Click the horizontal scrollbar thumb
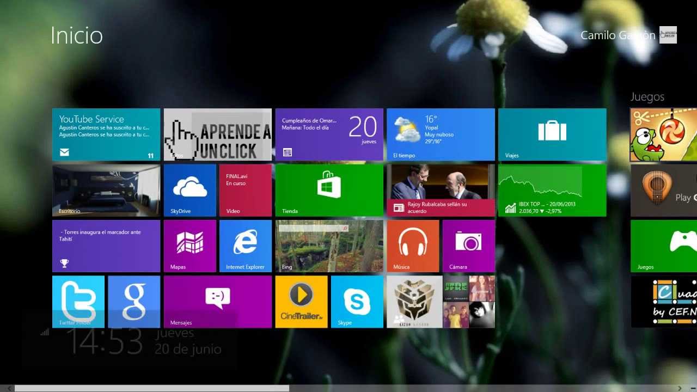The image size is (697, 392). [152, 388]
